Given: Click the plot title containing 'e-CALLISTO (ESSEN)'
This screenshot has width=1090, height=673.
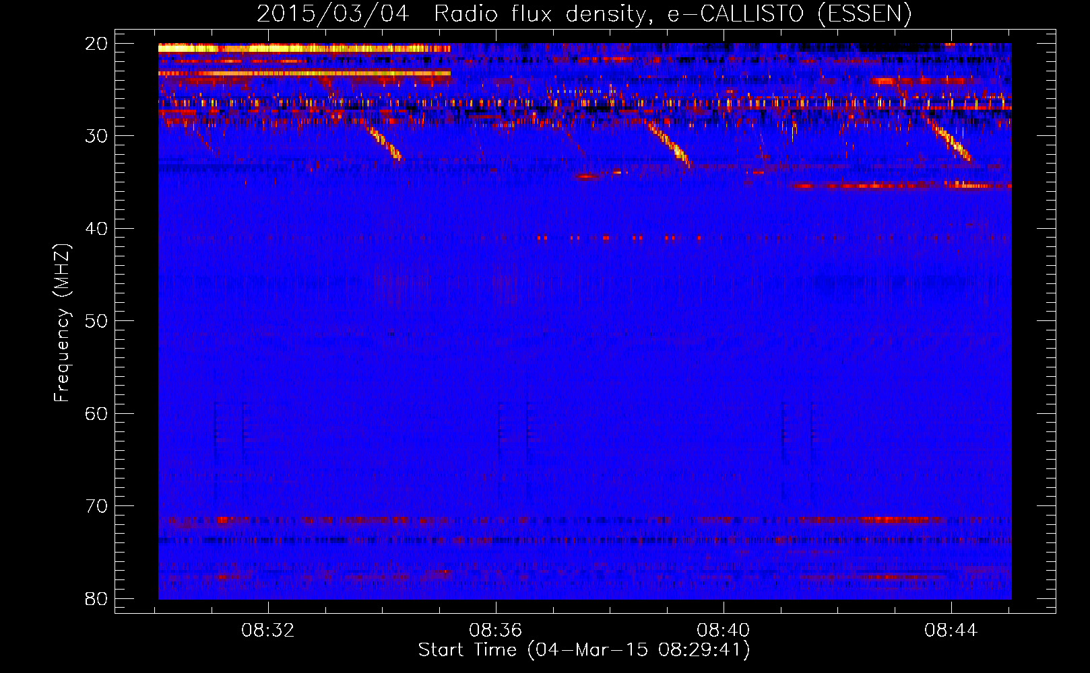Looking at the screenshot, I should (x=584, y=13).
